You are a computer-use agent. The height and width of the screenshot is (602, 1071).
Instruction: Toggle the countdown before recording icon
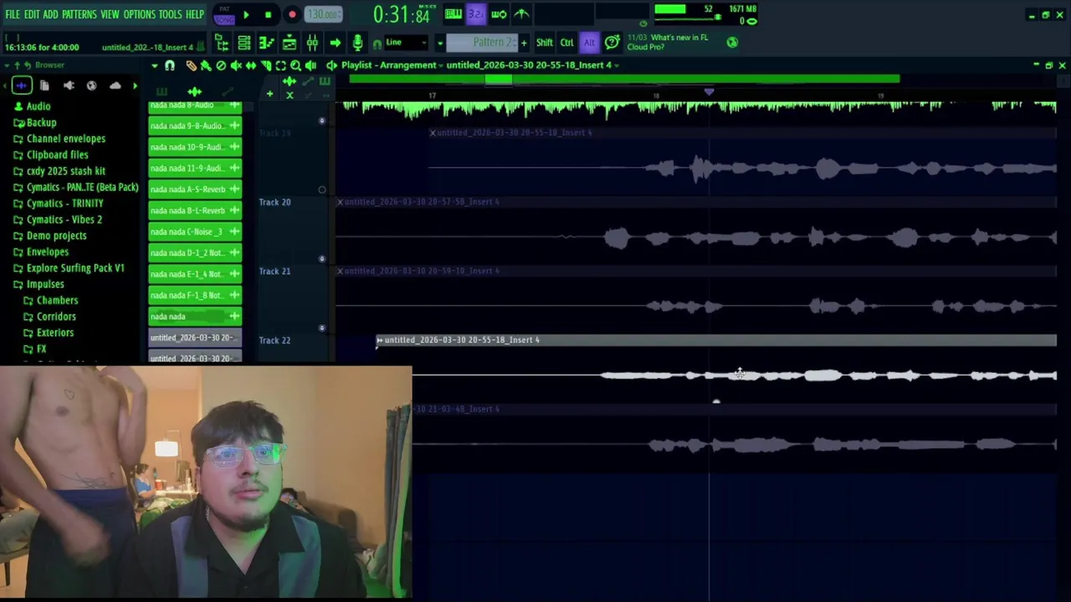pos(476,14)
